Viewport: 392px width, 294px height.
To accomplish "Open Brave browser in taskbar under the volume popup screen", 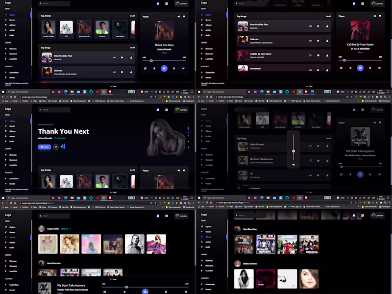I will click(x=306, y=198).
